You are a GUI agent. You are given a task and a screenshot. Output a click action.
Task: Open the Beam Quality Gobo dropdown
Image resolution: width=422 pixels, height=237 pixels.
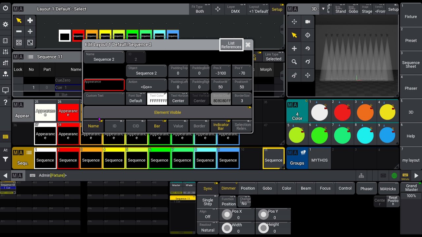point(353,9)
